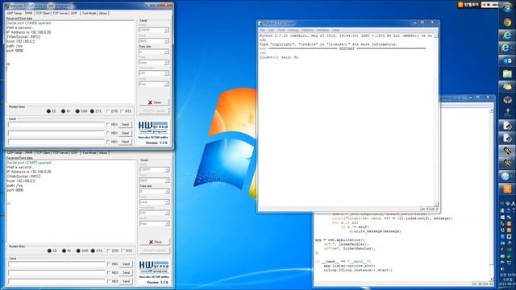Click the brown box taskbar icon
The height and width of the screenshot is (290, 516).
pyautogui.click(x=507, y=100)
